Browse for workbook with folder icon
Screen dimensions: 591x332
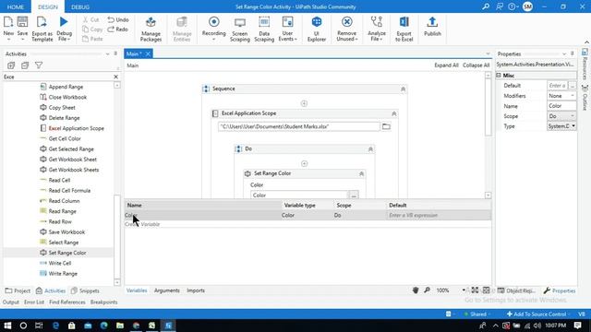tap(386, 126)
